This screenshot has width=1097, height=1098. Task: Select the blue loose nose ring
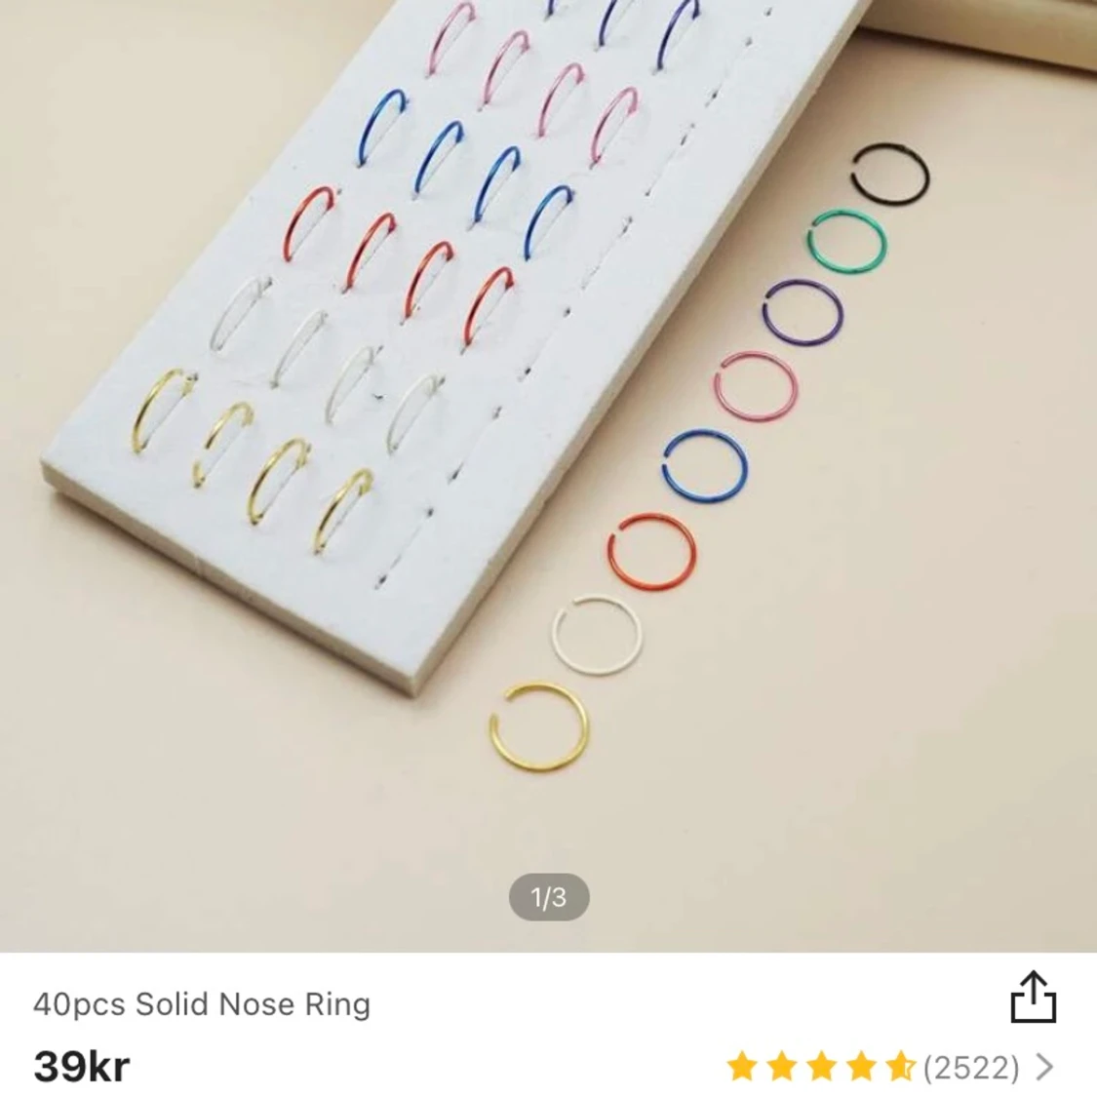[x=704, y=465]
